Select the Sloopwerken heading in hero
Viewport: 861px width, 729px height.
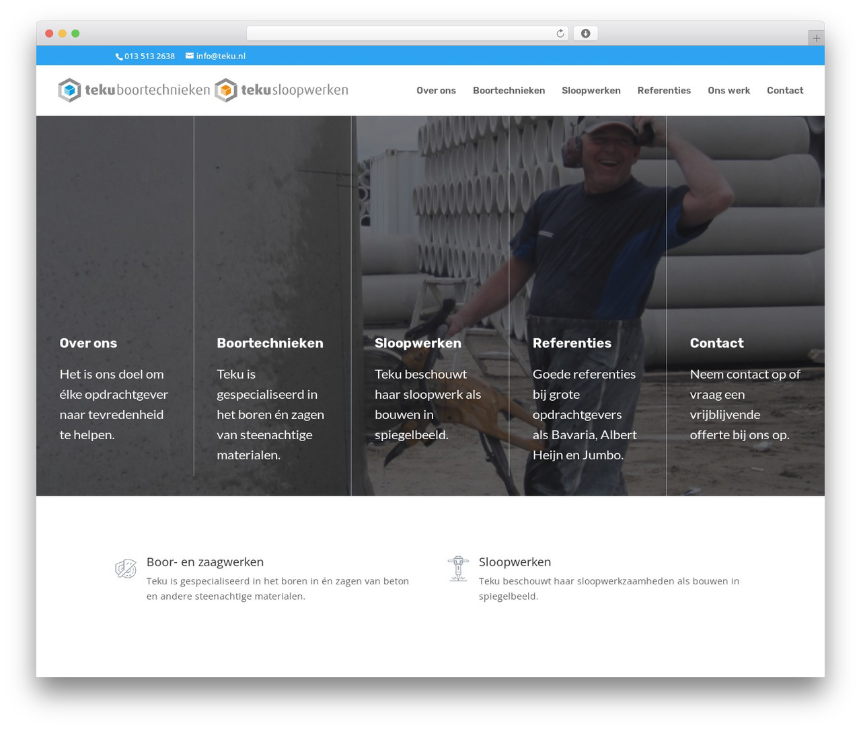[x=418, y=343]
